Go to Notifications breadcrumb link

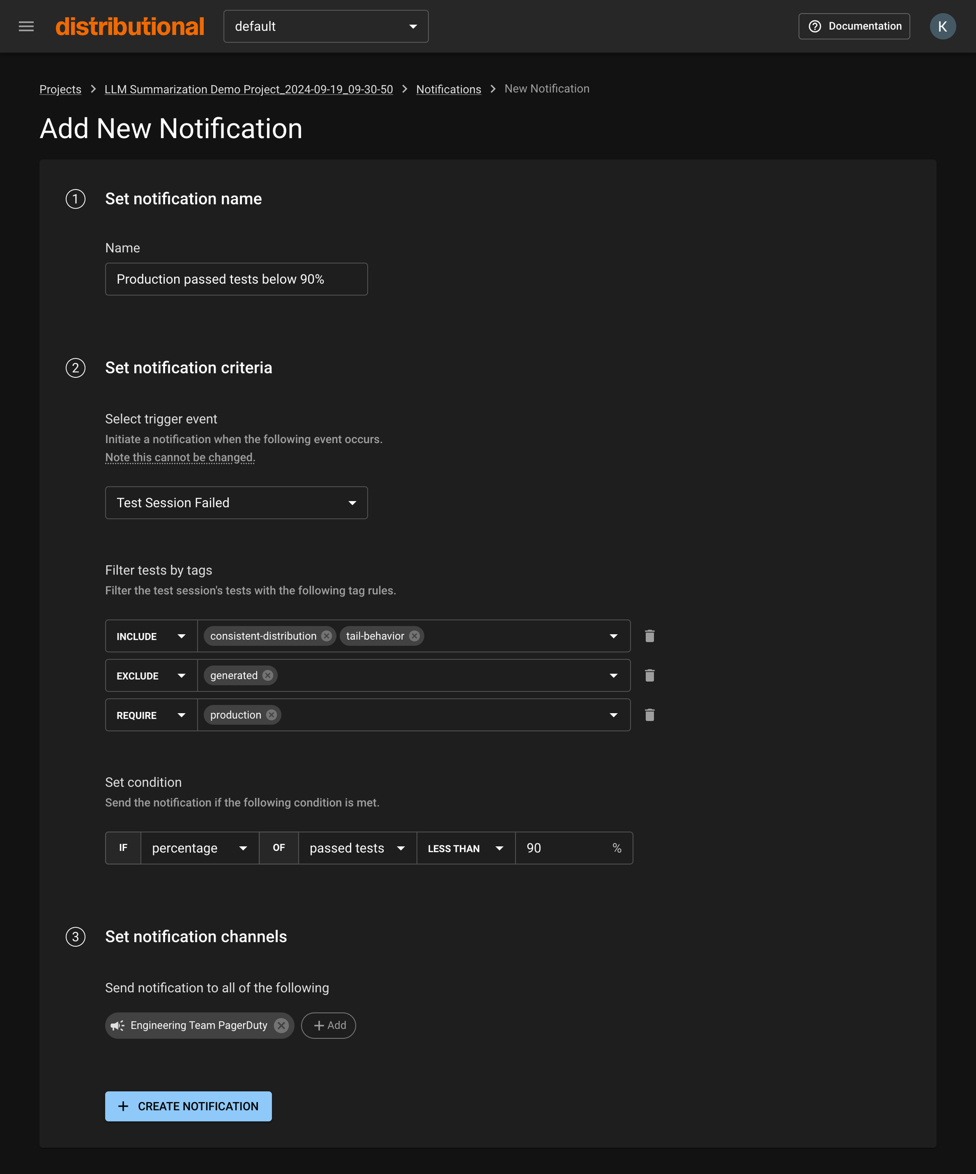point(448,89)
